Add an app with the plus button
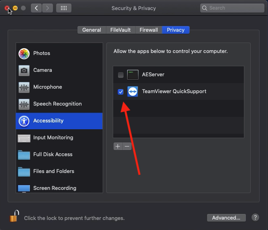This screenshot has height=230, width=268. click(x=118, y=147)
